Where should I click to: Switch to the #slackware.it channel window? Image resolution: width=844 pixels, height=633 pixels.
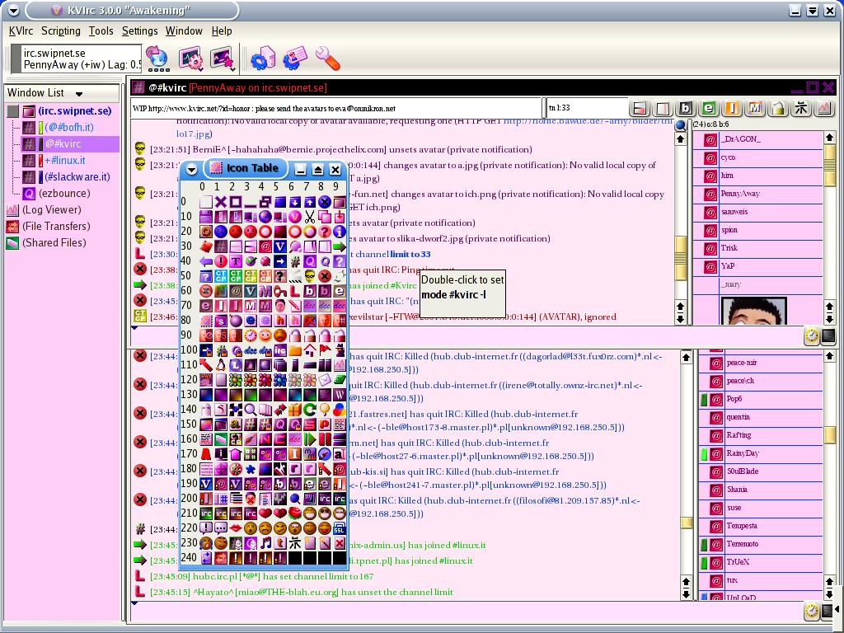[x=77, y=176]
